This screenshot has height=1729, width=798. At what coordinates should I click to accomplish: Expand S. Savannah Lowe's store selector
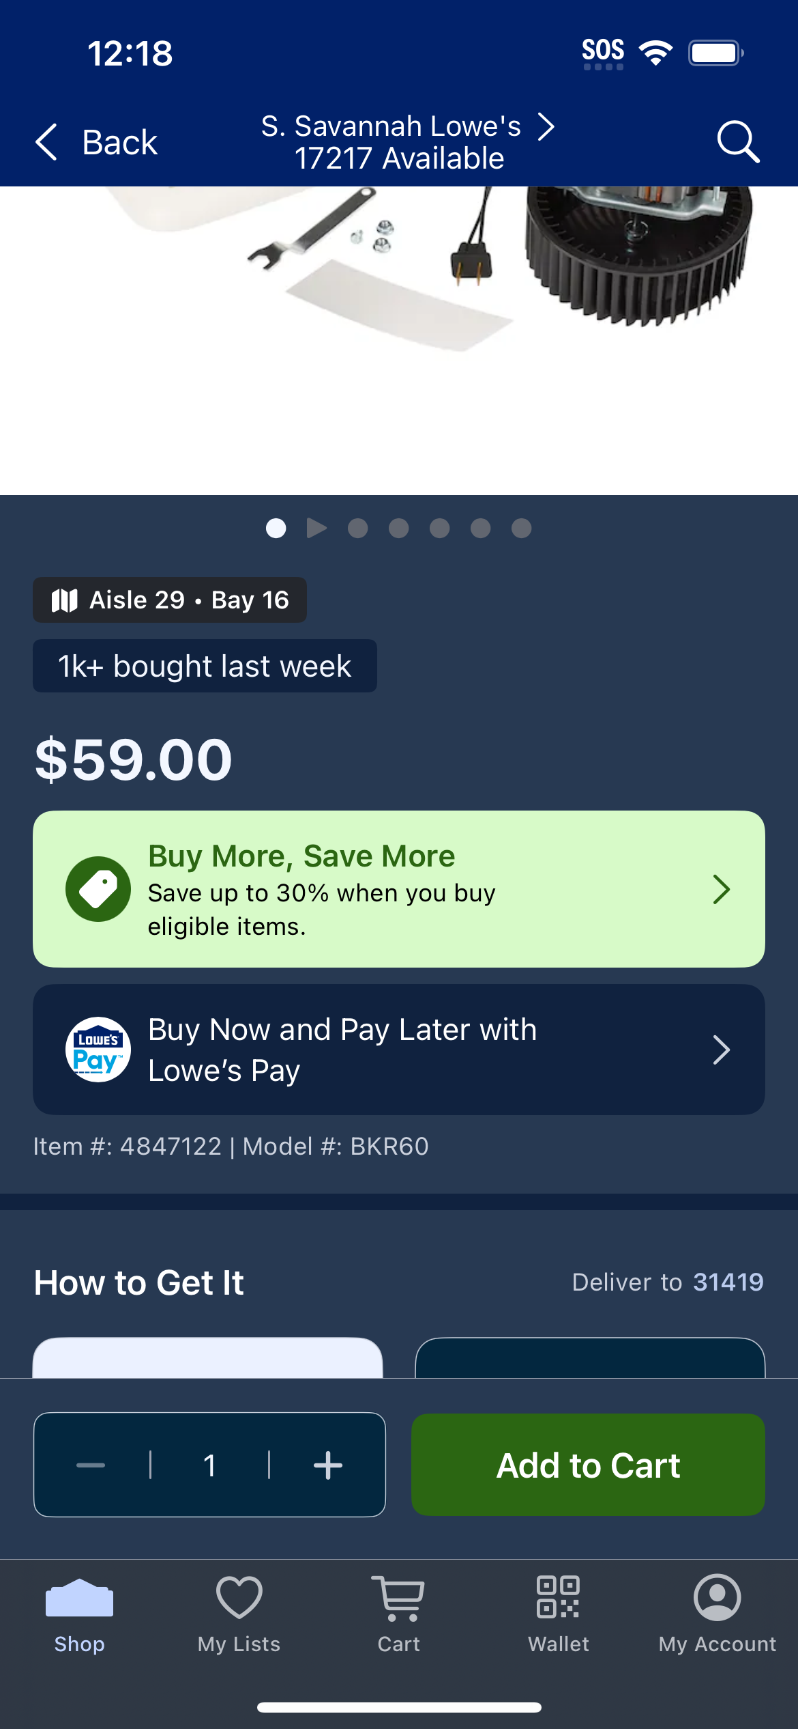(407, 142)
